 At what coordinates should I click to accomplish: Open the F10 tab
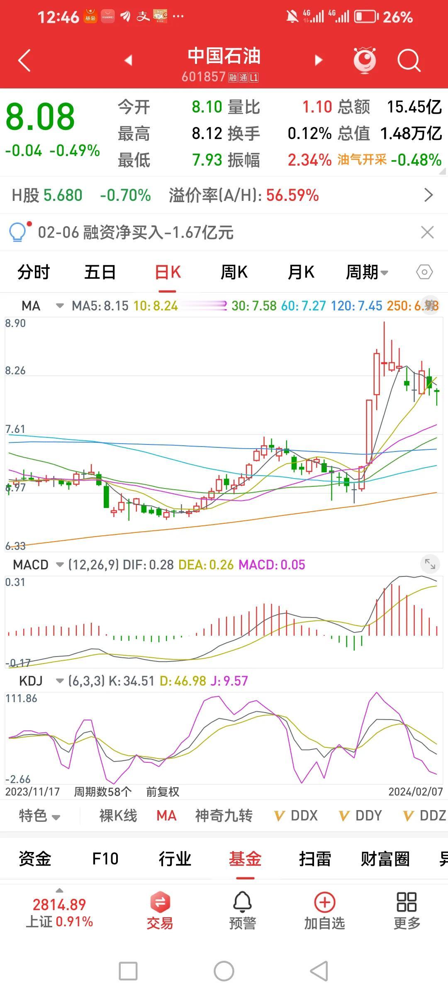[105, 859]
